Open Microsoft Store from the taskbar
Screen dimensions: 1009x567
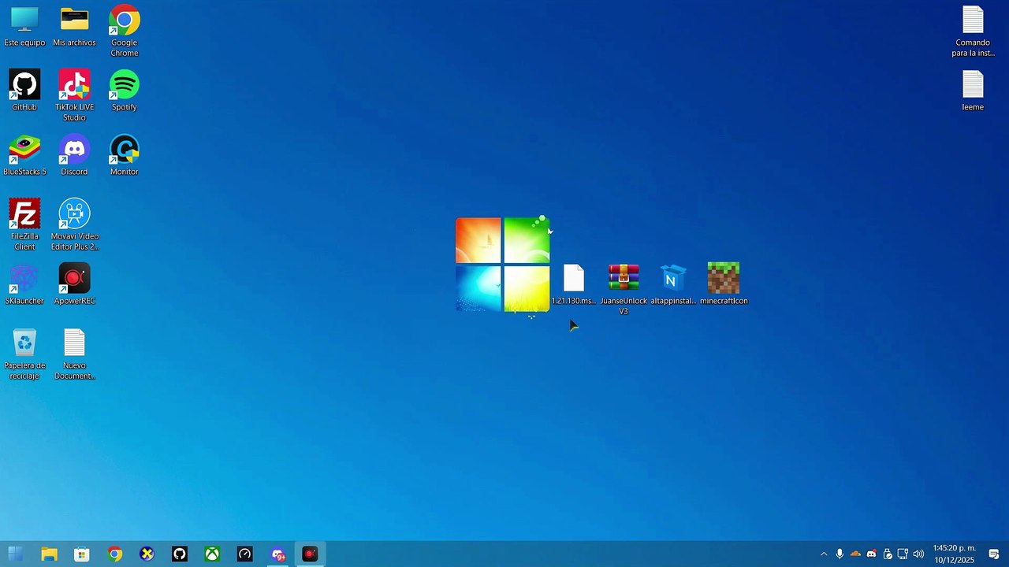pos(82,554)
